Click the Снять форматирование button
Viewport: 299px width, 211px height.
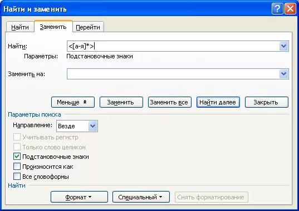point(211,197)
